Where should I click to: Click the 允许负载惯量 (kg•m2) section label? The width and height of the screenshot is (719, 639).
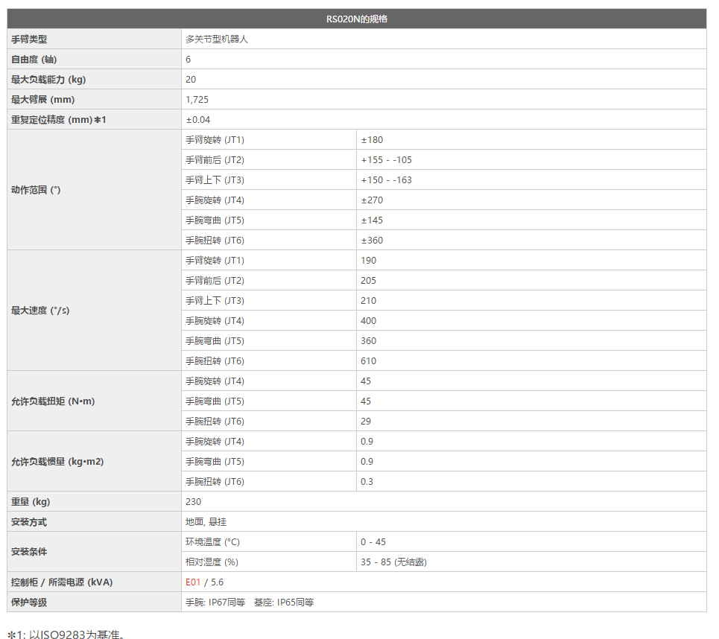pyautogui.click(x=57, y=461)
